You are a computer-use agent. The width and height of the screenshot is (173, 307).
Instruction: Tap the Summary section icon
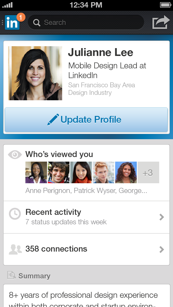pyautogui.click(x=12, y=275)
